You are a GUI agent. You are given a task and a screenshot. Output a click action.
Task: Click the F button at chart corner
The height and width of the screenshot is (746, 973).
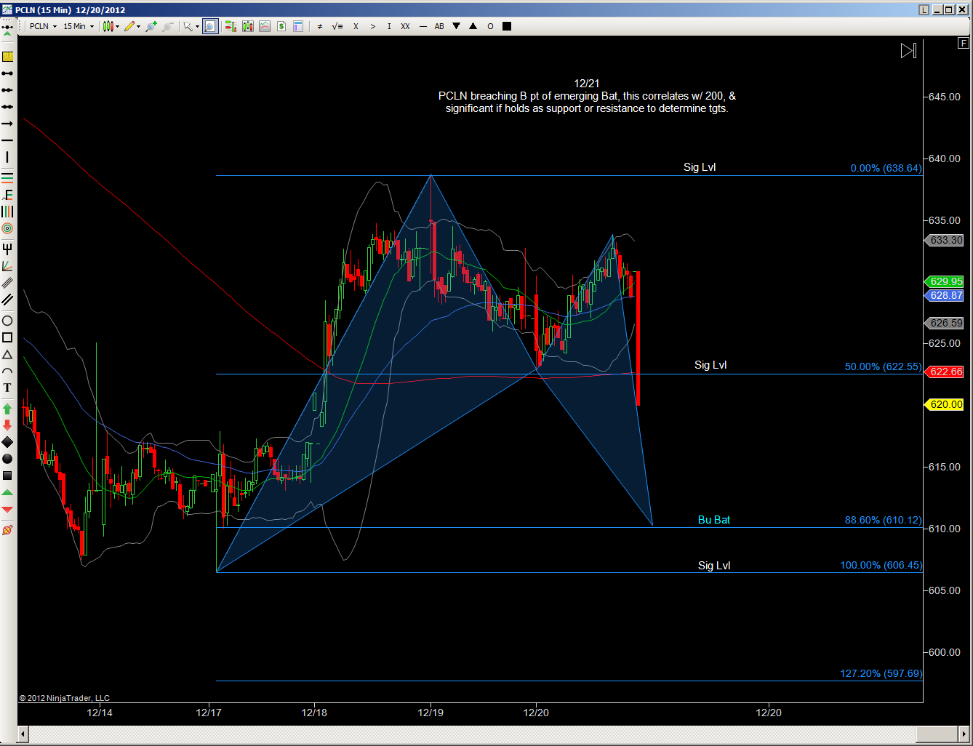(964, 43)
